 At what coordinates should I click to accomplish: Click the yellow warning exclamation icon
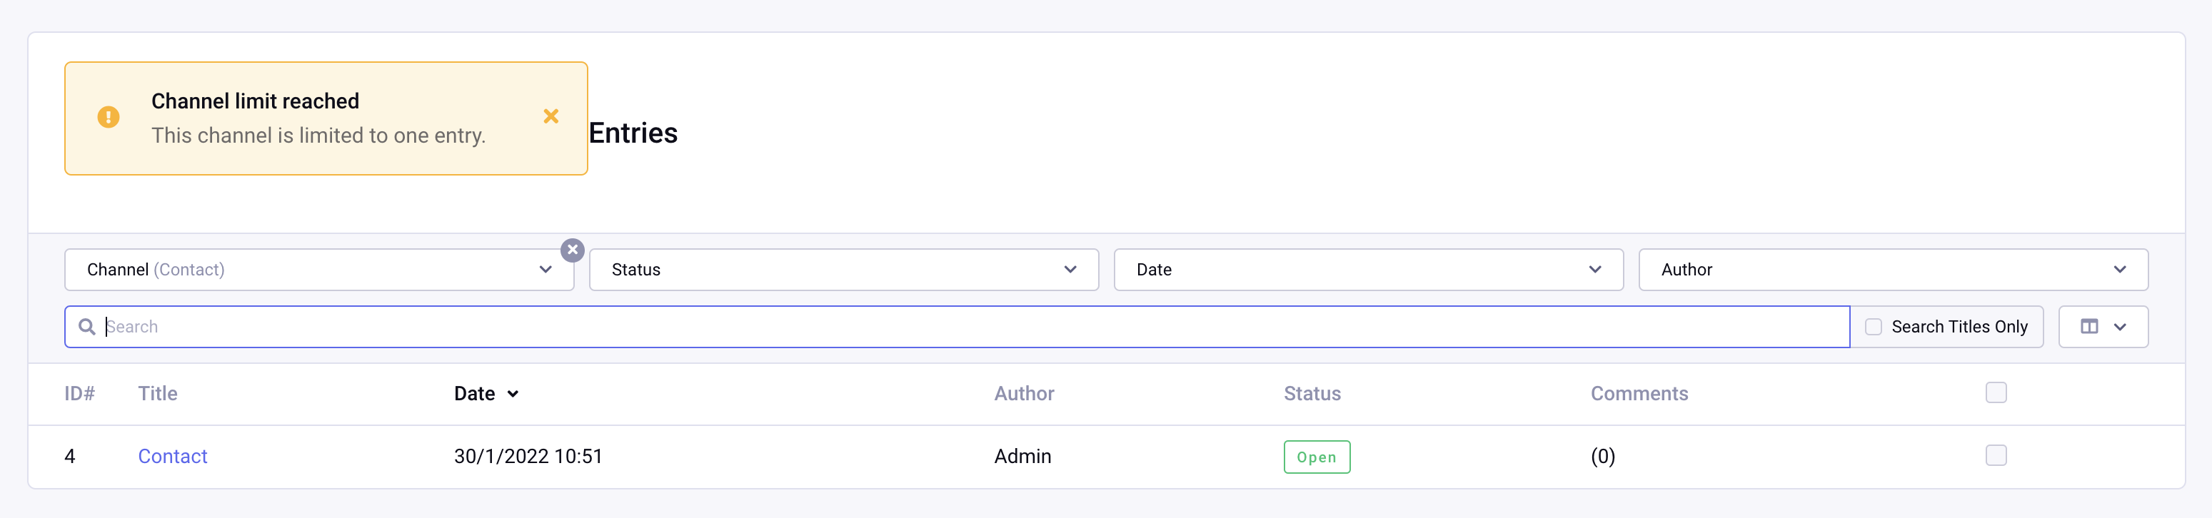[109, 116]
